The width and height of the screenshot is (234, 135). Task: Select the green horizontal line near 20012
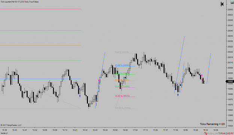[40, 60]
